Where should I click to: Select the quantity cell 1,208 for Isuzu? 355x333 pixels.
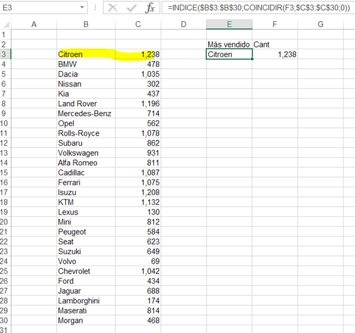click(x=138, y=192)
